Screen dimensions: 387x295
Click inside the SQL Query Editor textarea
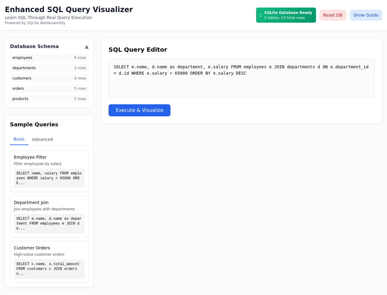(241, 78)
